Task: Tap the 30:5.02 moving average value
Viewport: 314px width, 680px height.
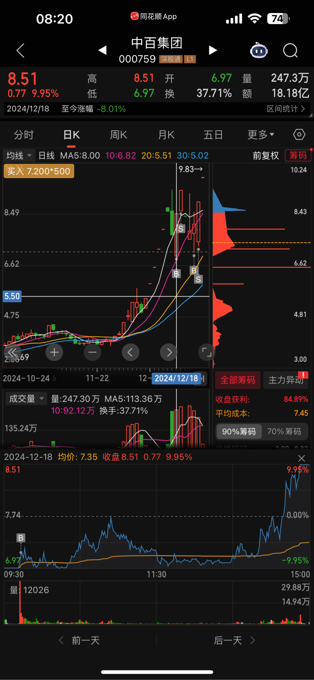Action: [193, 155]
